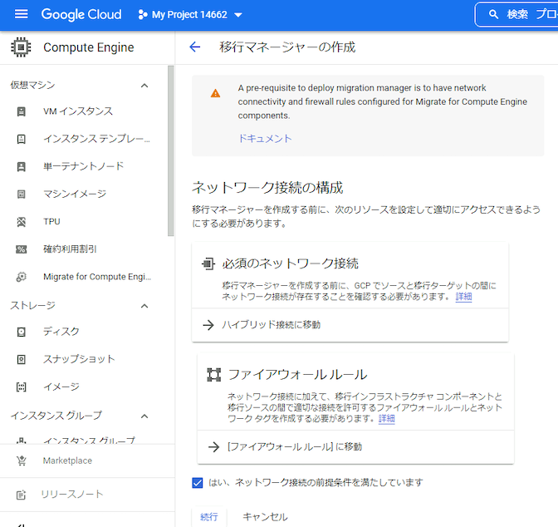Collapse the ストレージ section
This screenshot has width=558, height=527.
click(x=144, y=306)
